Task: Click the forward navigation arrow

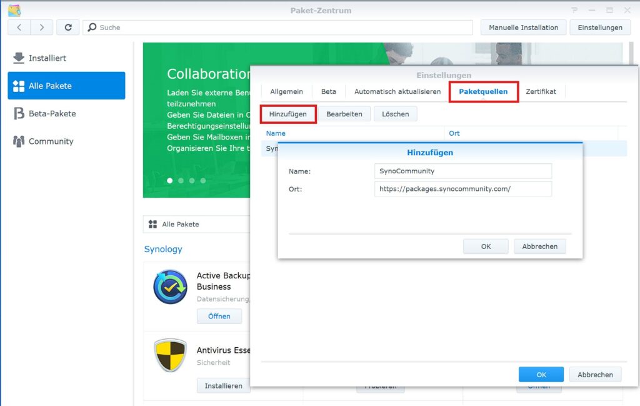Action: 41,28
